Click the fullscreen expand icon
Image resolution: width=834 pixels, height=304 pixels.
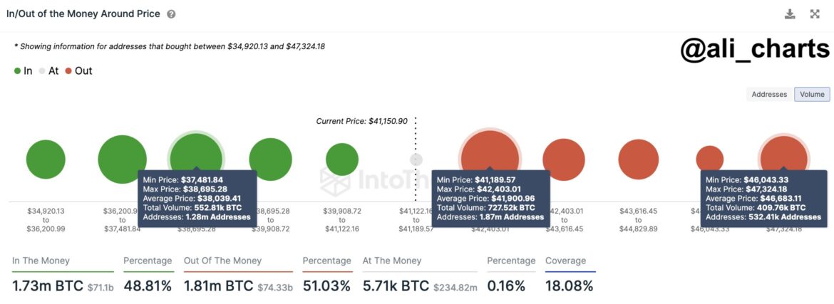click(815, 14)
